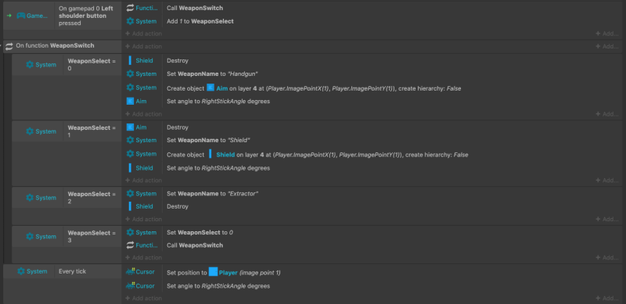Screen dimensions: 626x304
Task: Click the Aim object icon beside Destroy under WeaponSelect = 1
Action: coord(130,127)
